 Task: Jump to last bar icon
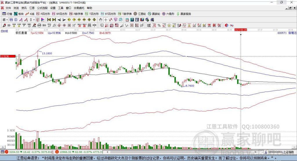[54, 20]
